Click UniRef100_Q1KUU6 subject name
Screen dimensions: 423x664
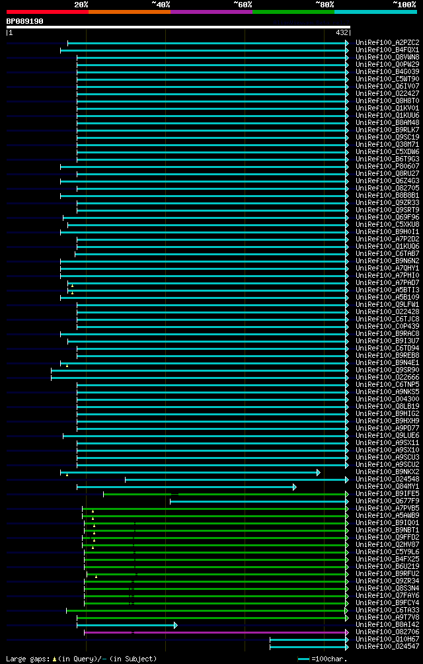pos(387,116)
